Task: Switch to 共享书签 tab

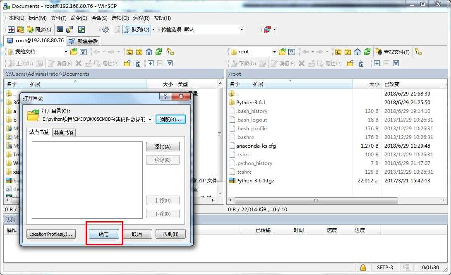Action: point(64,132)
